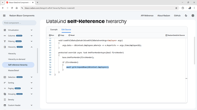Go forward in browser history
Image resolution: width=197 pixels, height=110 pixels.
coord(7,8)
